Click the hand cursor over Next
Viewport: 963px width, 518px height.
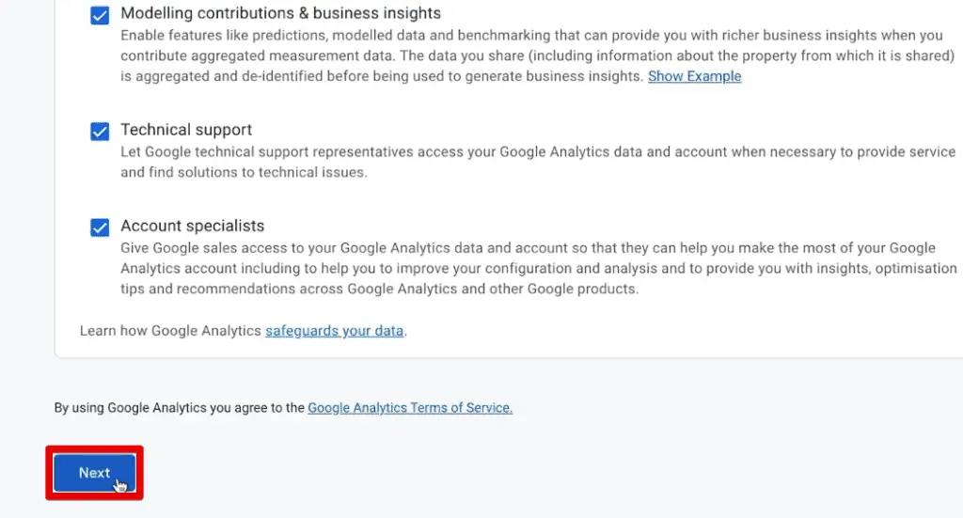[x=119, y=485]
